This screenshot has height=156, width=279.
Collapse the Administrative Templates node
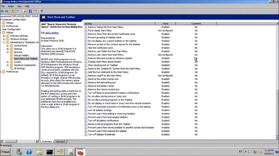click(x=4, y=42)
